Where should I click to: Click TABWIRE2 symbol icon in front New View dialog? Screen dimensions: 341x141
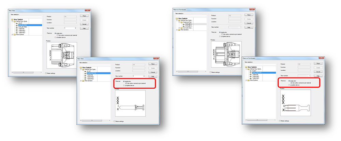pos(85,77)
